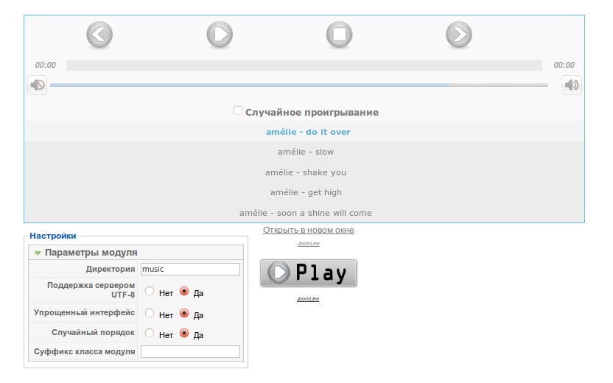The width and height of the screenshot is (613, 383).
Task: Choose Да for Поддержка сервером UTF-8
Action: coord(184,292)
